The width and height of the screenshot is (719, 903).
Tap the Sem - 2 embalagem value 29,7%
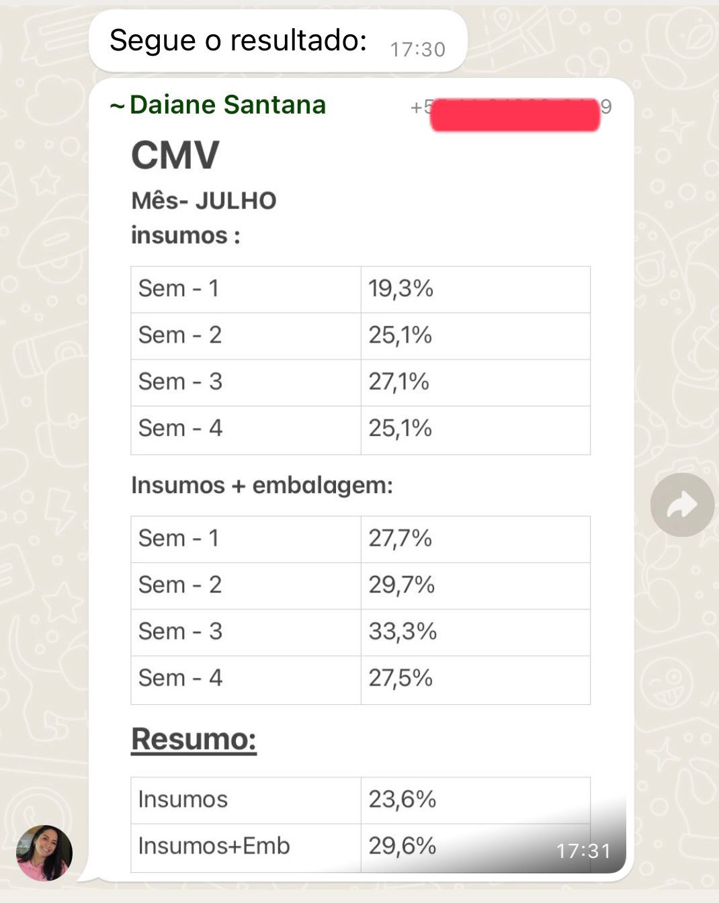coord(401,585)
